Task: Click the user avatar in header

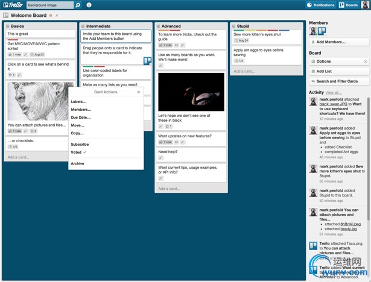Action: tap(365, 5)
